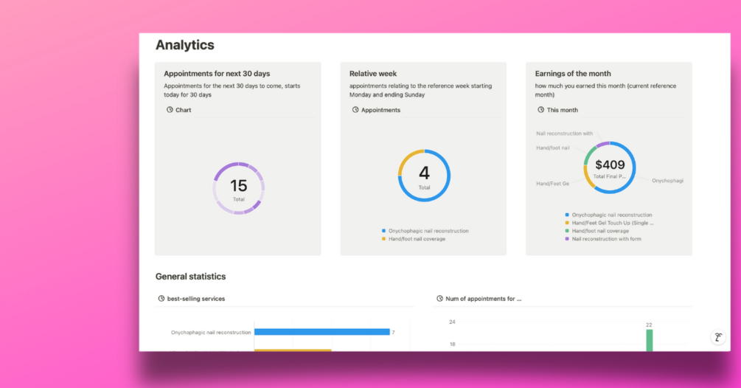Click the yellow Hand/foot nail coverage swatch in Relative week
The image size is (741, 388).
[x=383, y=239]
